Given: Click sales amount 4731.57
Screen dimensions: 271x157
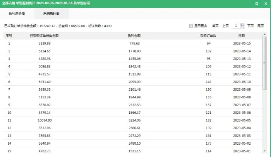Looking at the screenshot, I should tap(45, 74).
